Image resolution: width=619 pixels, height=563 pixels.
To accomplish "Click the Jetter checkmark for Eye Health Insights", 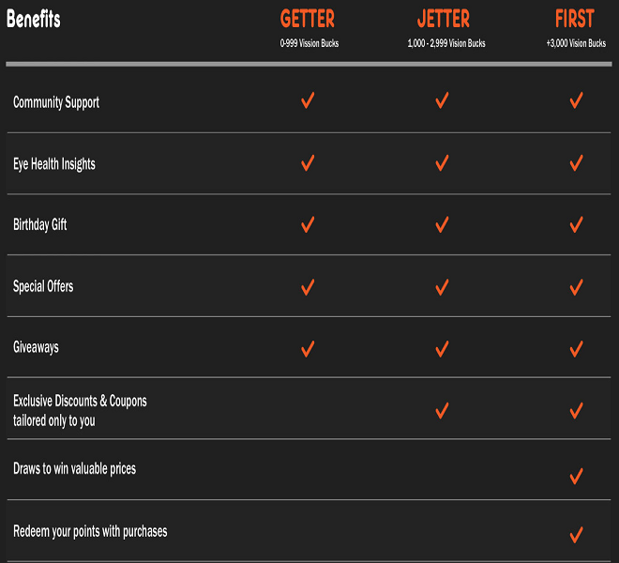I will 442,163.
